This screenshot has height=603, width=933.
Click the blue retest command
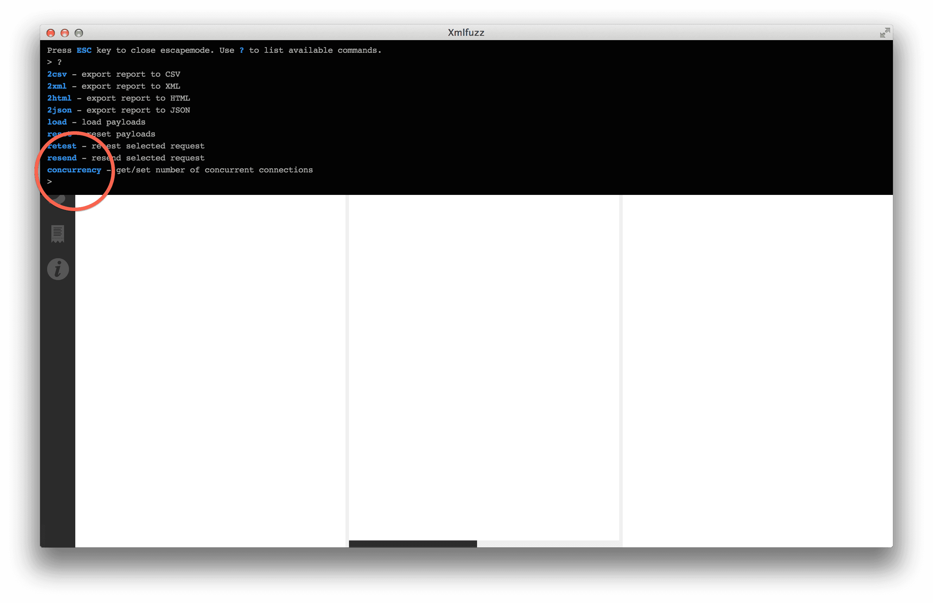coord(62,146)
